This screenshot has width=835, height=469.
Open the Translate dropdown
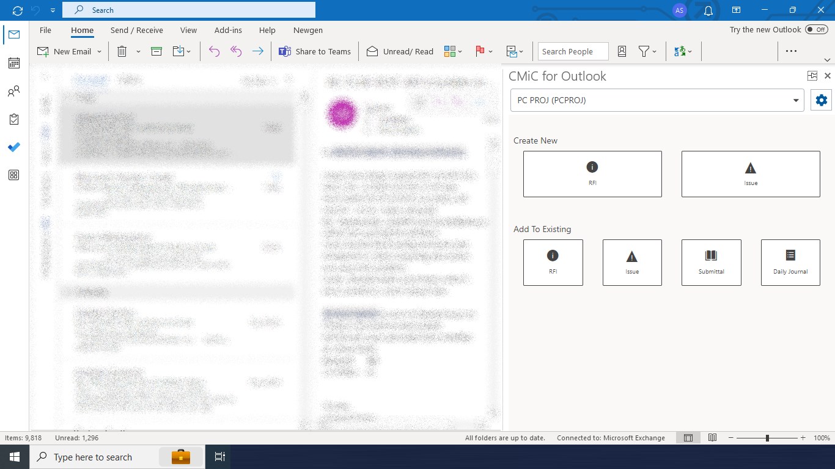pos(683,51)
